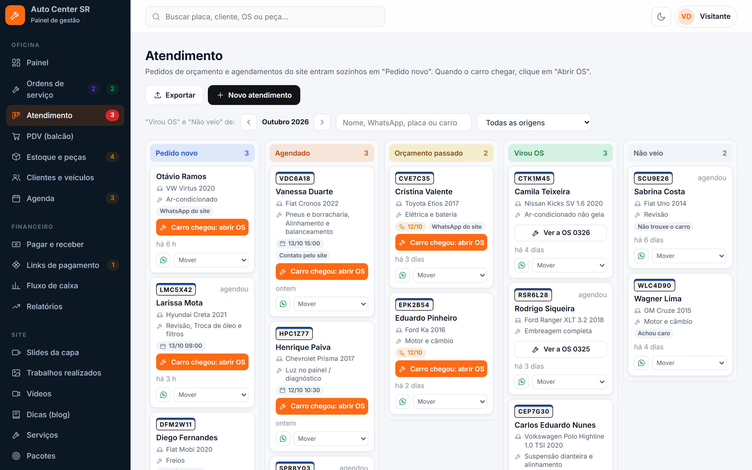
Task: Open Clientes e veículos in the sidebar
Action: click(x=65, y=178)
